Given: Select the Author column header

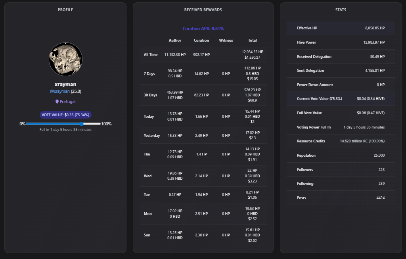Looking at the screenshot, I should click(x=175, y=40).
